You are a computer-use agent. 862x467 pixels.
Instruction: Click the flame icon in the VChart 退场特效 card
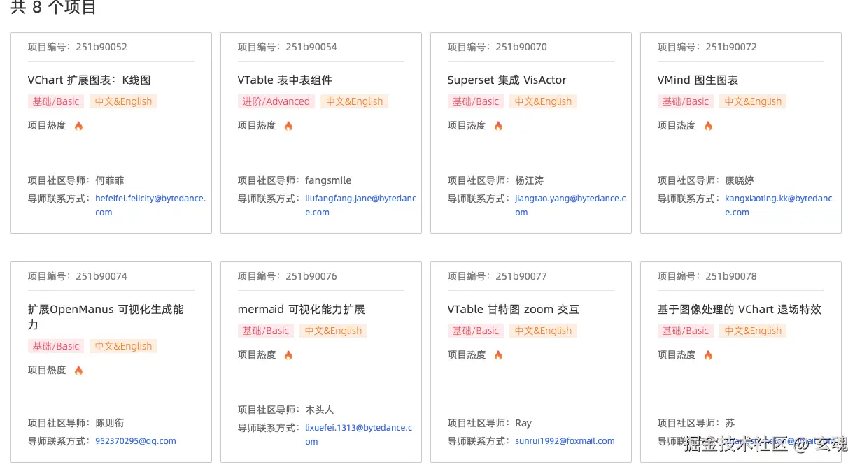(x=708, y=355)
